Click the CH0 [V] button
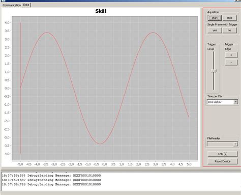241x195 pixels. point(223,154)
